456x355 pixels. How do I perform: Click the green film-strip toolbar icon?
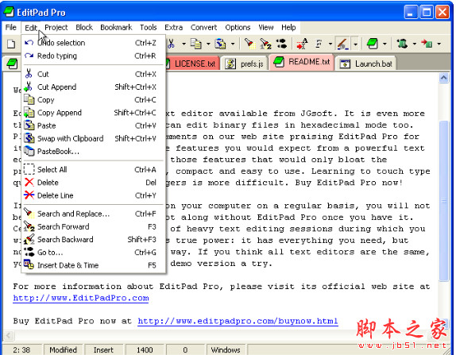402,44
